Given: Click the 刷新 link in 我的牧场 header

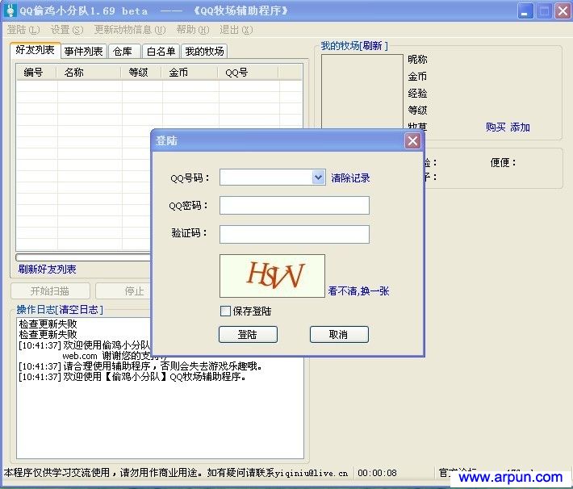Looking at the screenshot, I should (372, 46).
